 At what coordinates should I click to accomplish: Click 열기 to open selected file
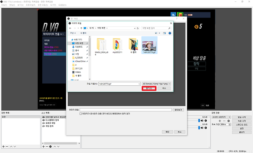(149, 88)
